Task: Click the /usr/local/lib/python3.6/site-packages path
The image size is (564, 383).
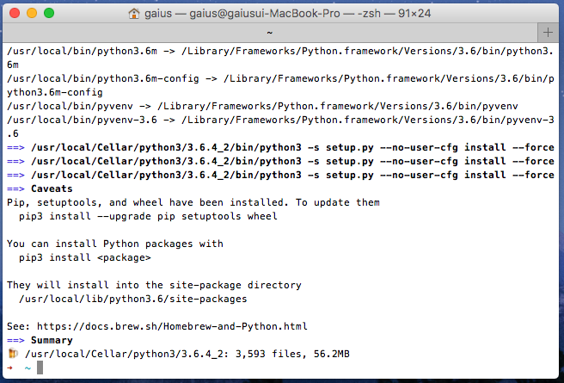Action: pyautogui.click(x=132, y=299)
